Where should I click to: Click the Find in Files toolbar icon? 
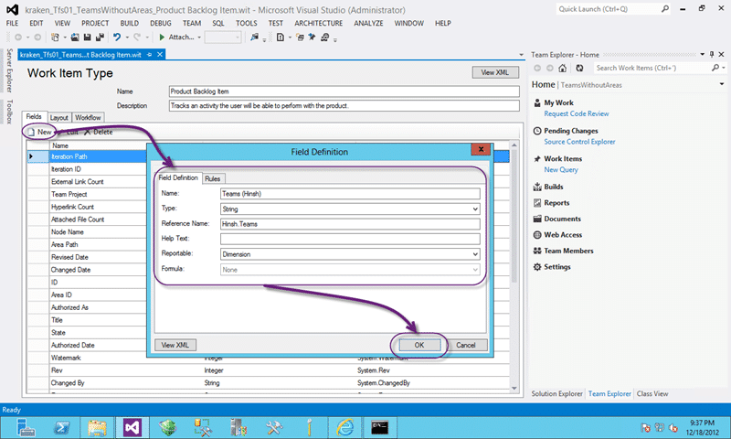pyautogui.click(x=254, y=37)
